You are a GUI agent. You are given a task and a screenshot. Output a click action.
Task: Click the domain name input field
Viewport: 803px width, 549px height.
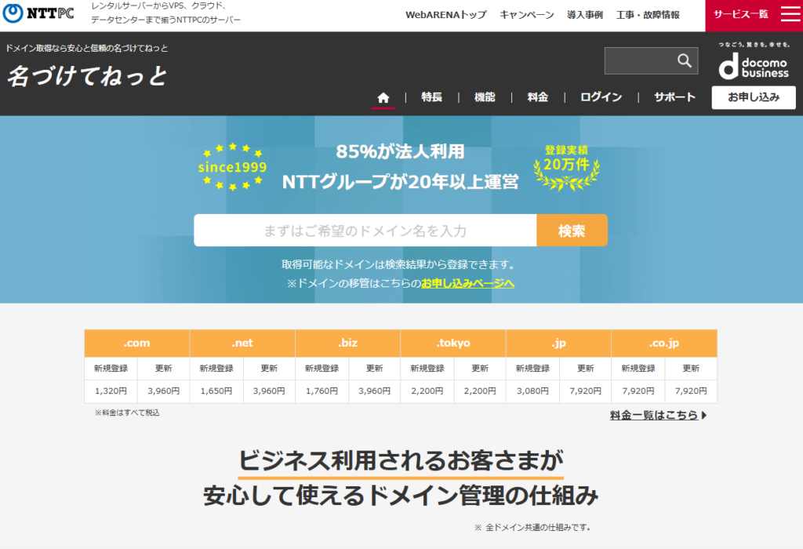[365, 231]
